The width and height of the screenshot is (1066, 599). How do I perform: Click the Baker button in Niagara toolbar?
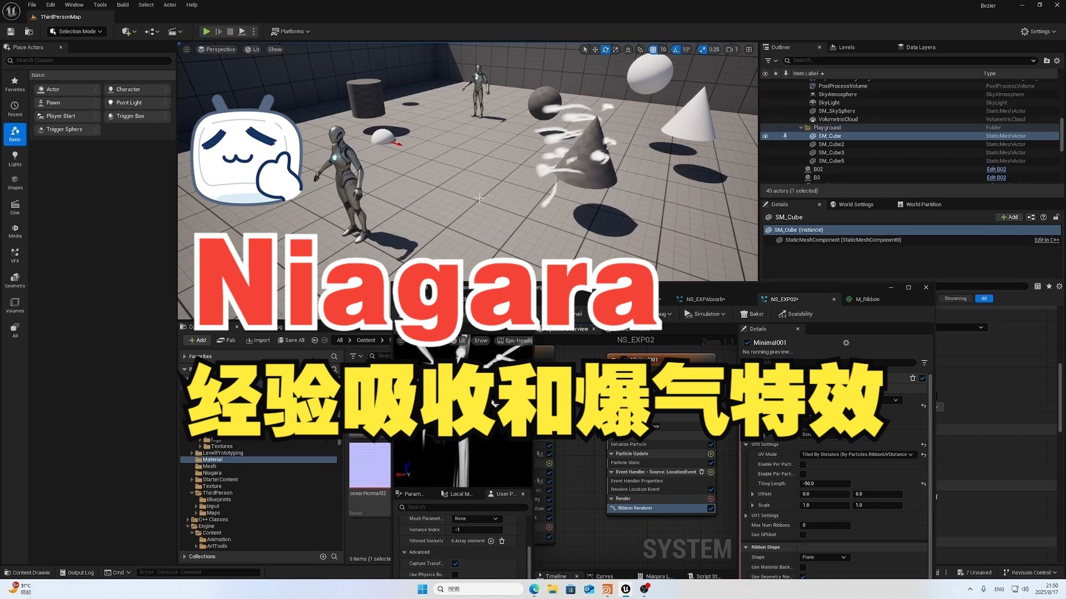coord(752,314)
